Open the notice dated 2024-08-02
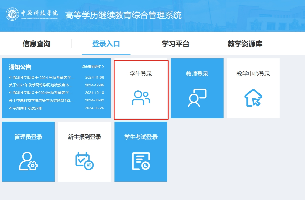 [41, 100]
